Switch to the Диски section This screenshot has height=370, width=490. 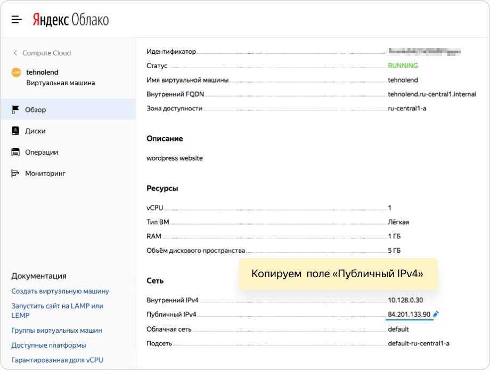coord(35,131)
